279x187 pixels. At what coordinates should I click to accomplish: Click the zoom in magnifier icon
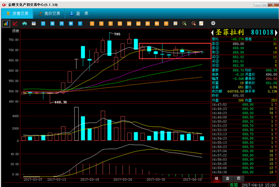click(x=184, y=24)
